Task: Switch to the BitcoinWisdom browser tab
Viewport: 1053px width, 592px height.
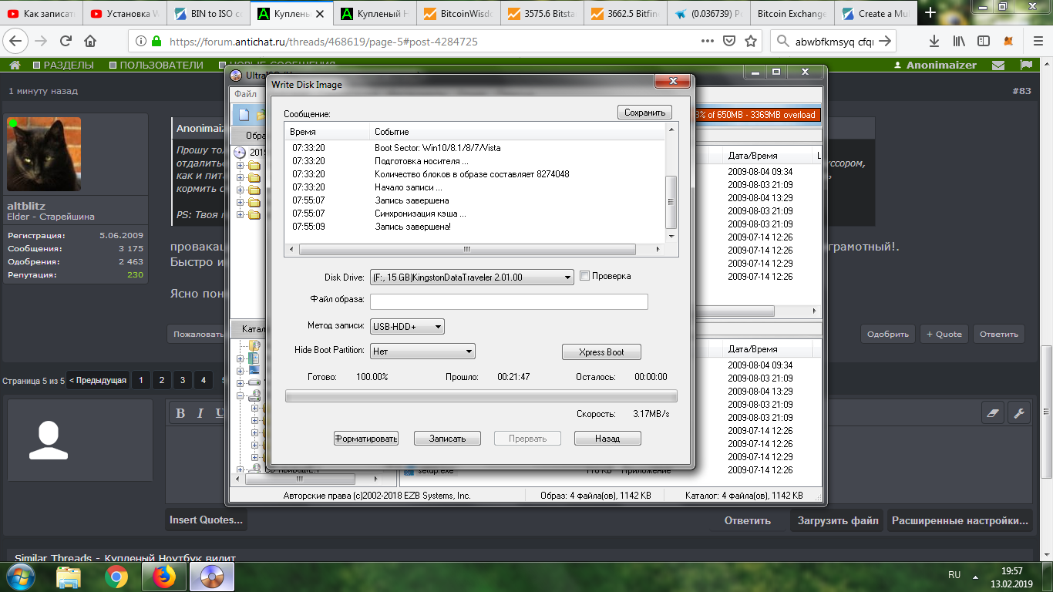Action: coord(457,13)
